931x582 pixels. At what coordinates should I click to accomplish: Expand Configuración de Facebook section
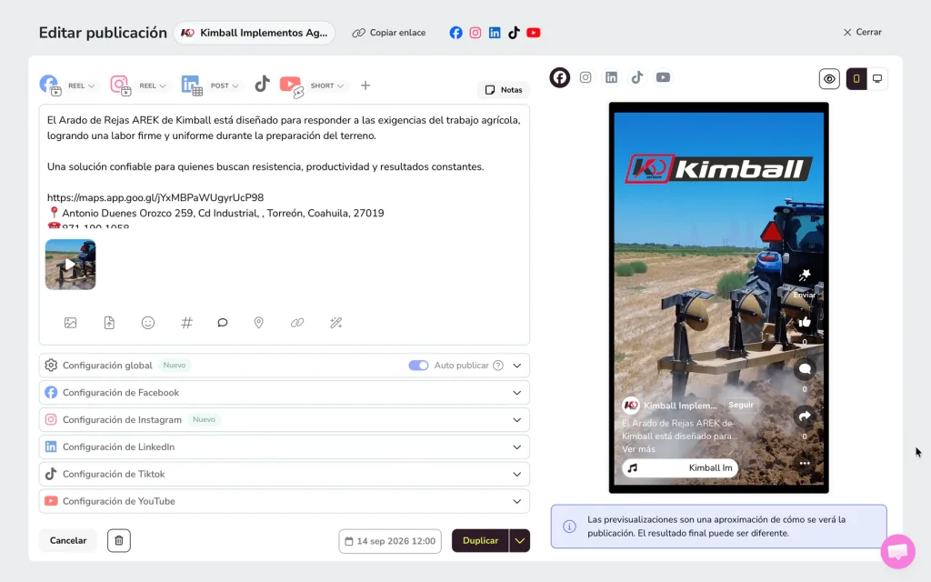click(x=284, y=393)
